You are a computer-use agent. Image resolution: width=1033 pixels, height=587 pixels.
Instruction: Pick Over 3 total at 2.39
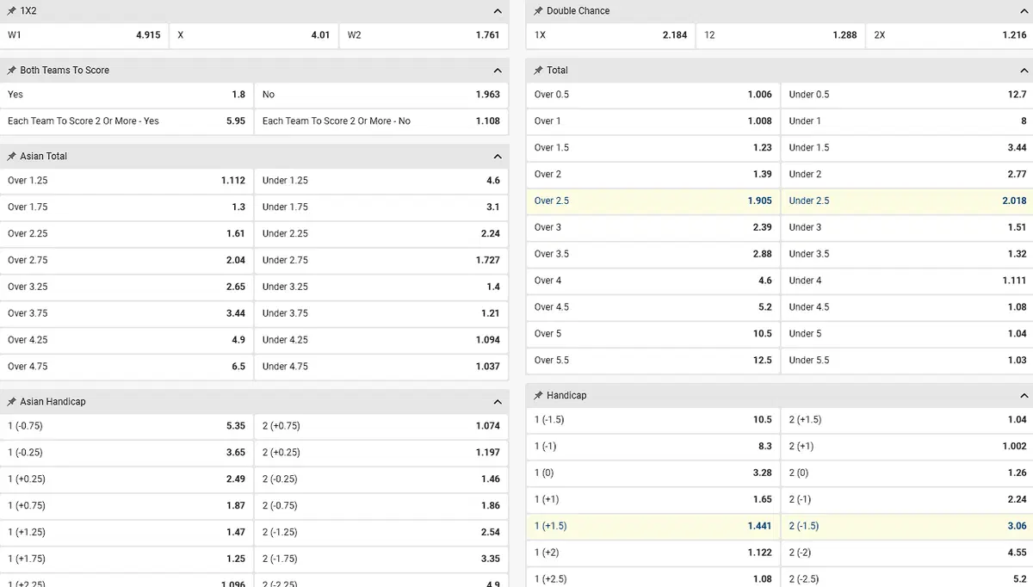pyautogui.click(x=653, y=227)
